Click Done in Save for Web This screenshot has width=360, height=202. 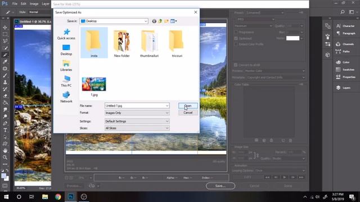pyautogui.click(x=288, y=186)
